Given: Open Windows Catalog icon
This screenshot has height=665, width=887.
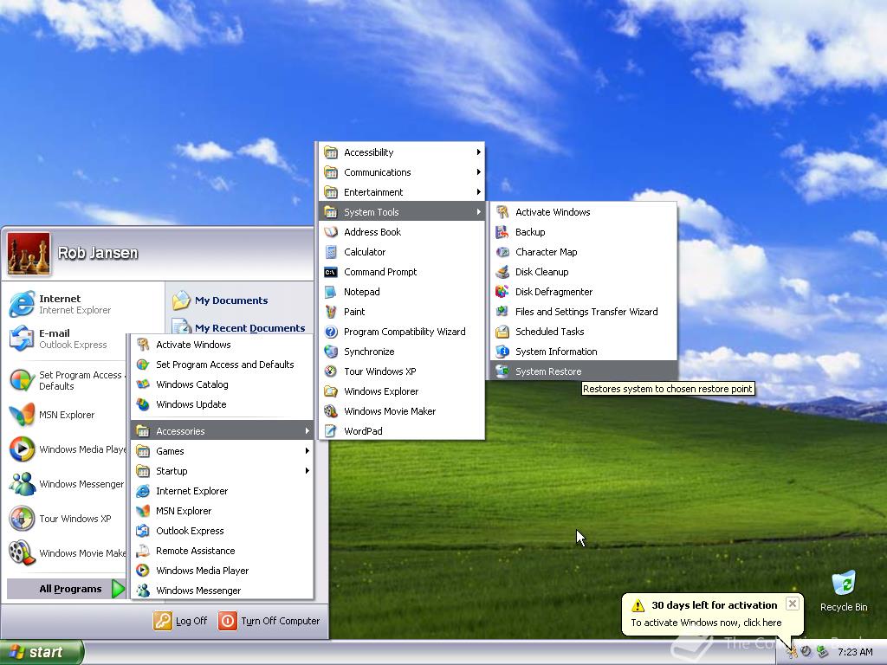Looking at the screenshot, I should pyautogui.click(x=143, y=384).
